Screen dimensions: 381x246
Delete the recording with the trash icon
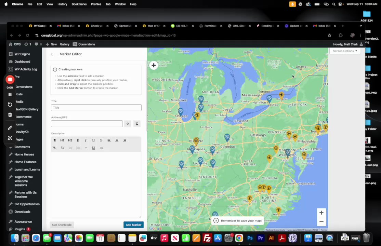[10, 115]
